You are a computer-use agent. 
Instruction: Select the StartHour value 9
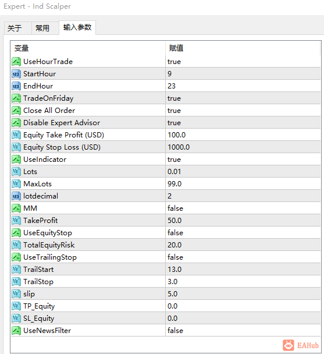click(x=169, y=74)
